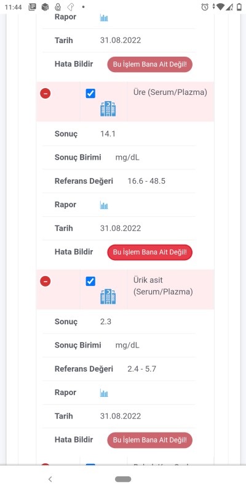Click the top 'Bu İşlem Bana Ait Değil!' button
The height and width of the screenshot is (493, 246).
point(149,65)
